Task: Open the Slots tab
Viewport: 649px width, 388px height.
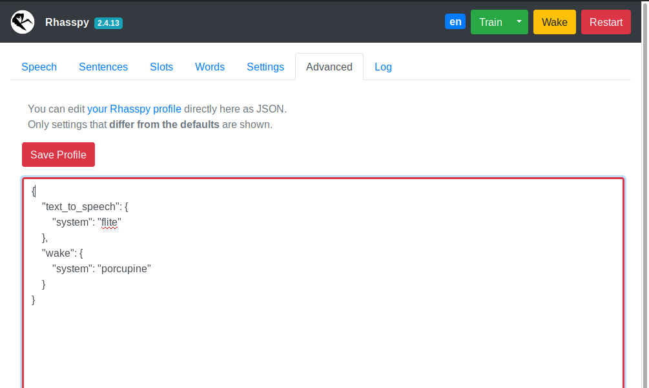Action: (161, 67)
